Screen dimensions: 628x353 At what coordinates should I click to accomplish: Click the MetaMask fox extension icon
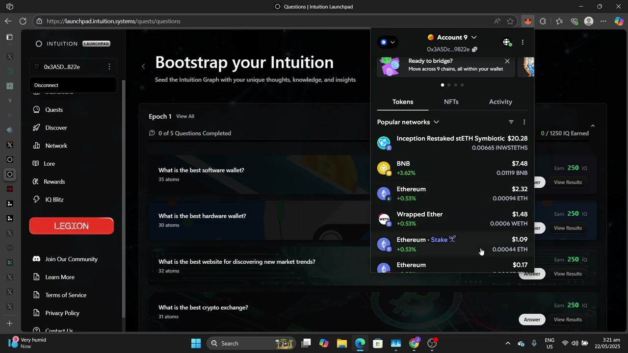click(x=527, y=21)
